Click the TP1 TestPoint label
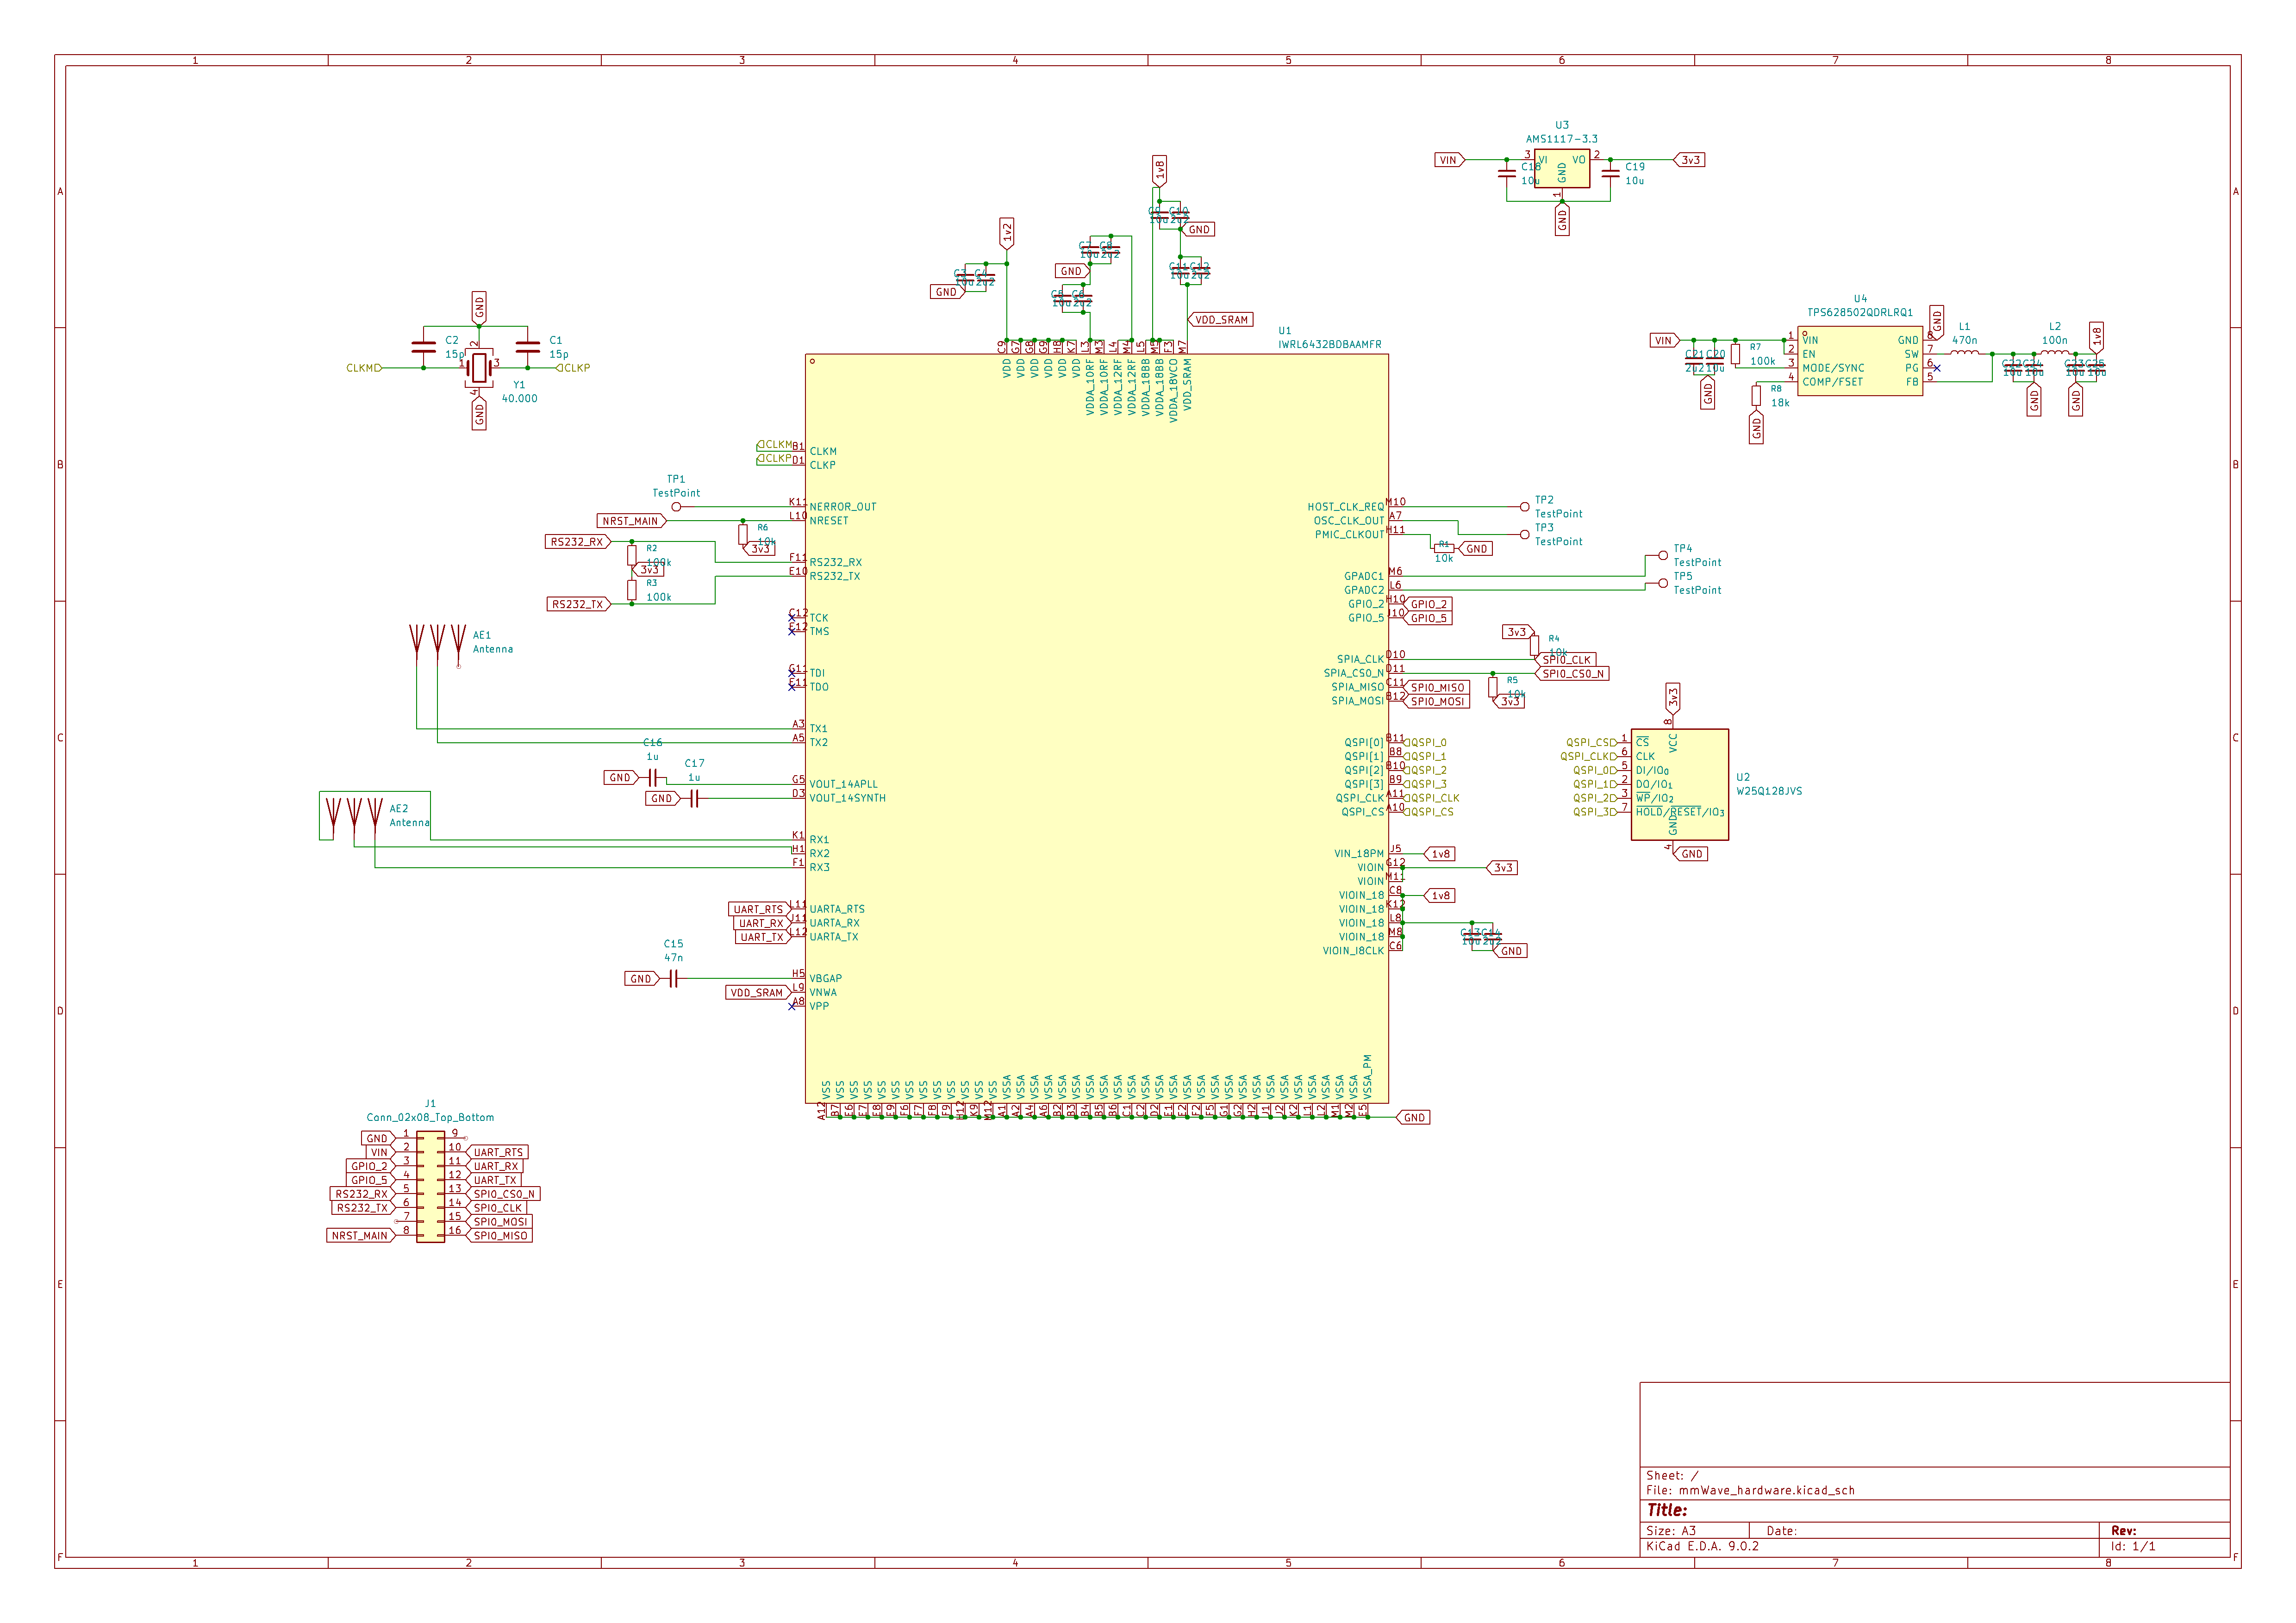 pyautogui.click(x=676, y=486)
